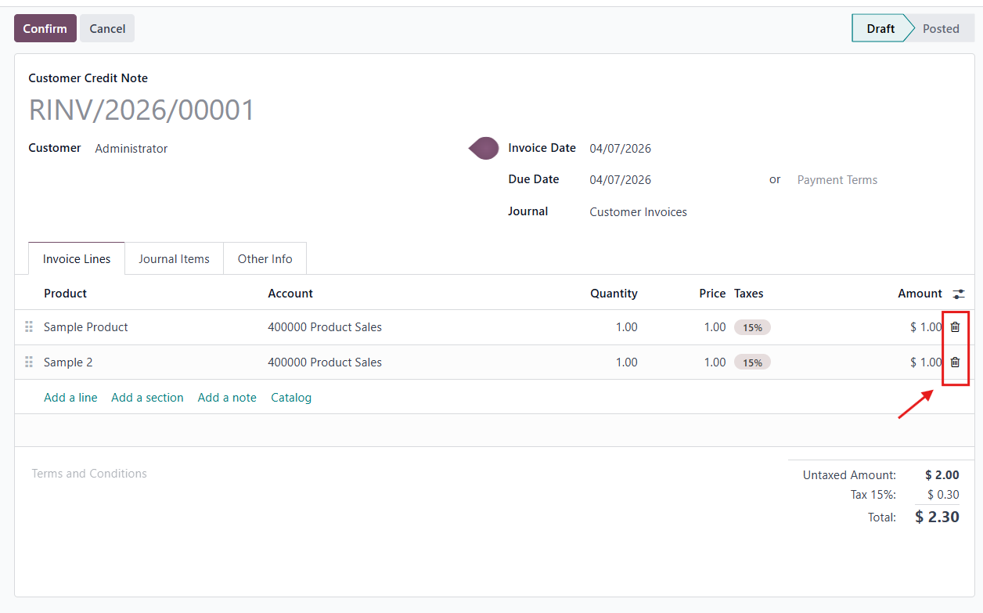Open optional columns settings icon
Screen dimensions: 983x613
[x=959, y=294]
